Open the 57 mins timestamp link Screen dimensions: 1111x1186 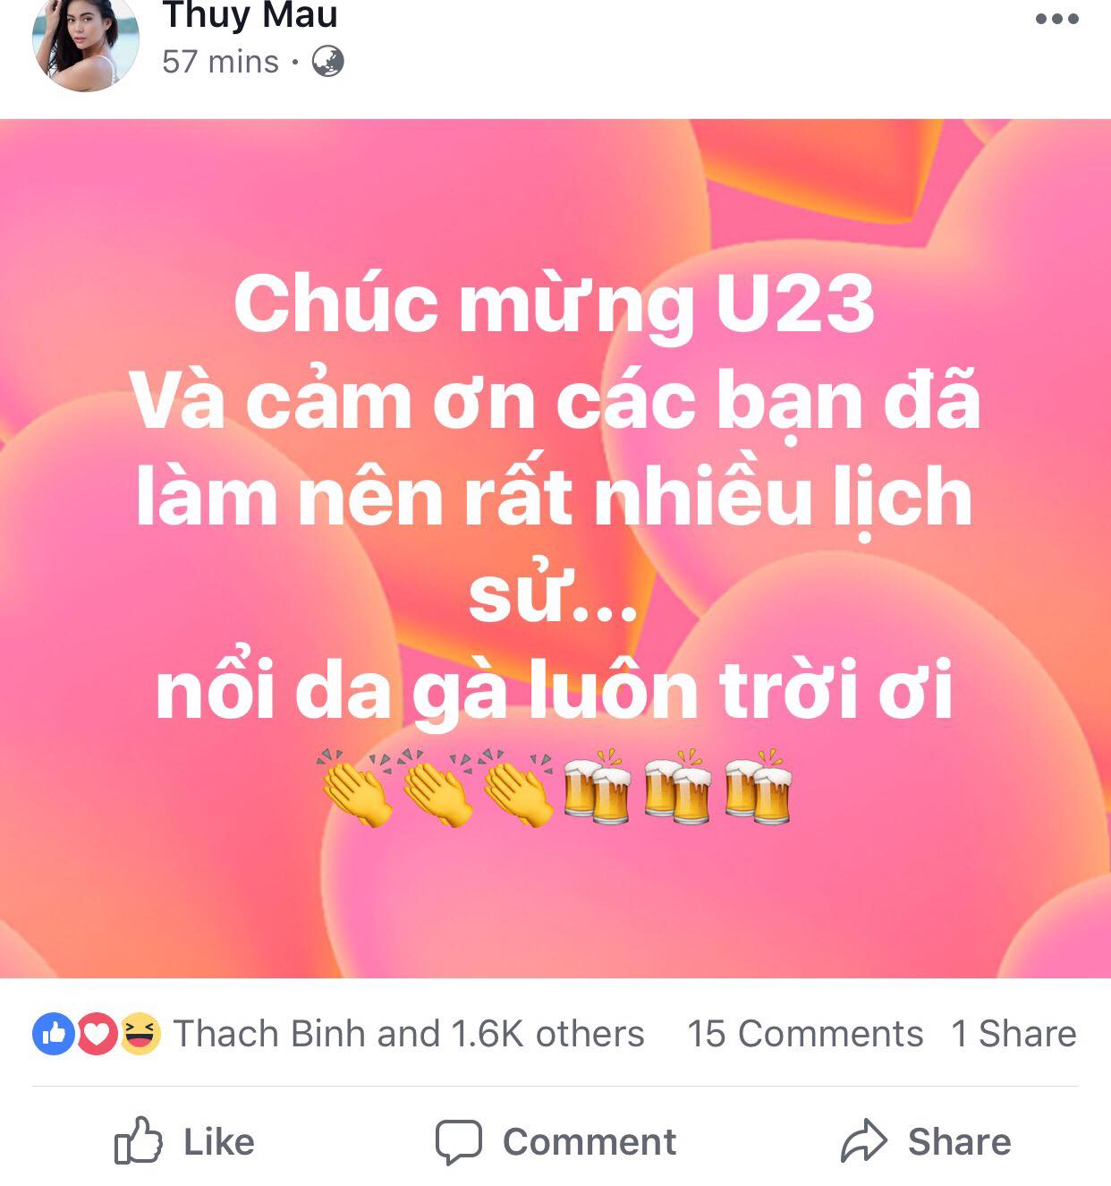[220, 62]
